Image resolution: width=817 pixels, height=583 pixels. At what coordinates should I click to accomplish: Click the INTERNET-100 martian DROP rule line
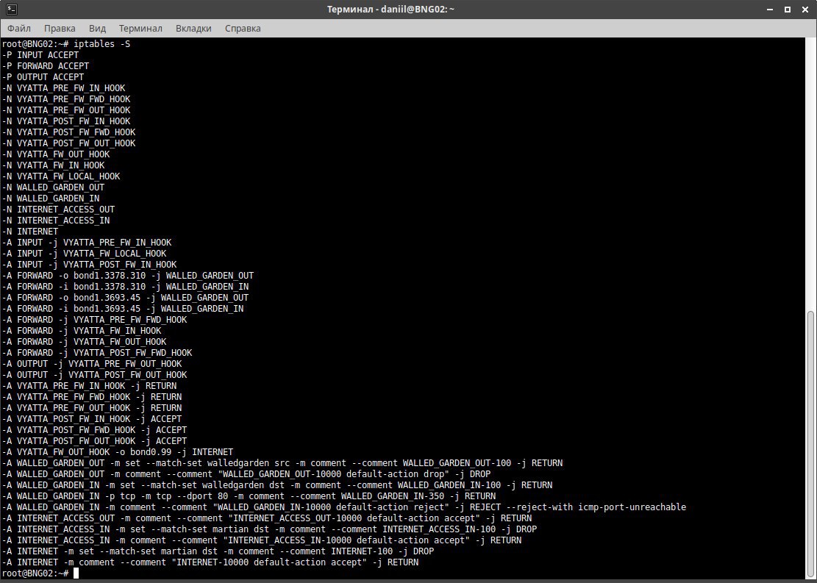(218, 551)
